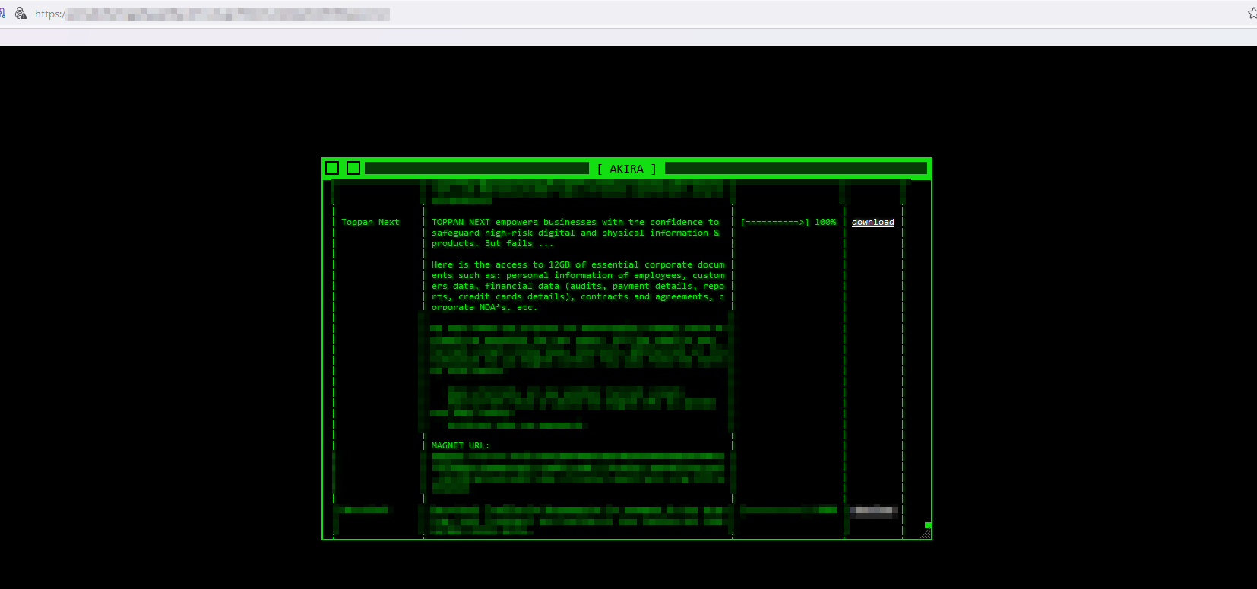
Task: Click the resize grip at AKIRA window corner
Action: pos(925,534)
